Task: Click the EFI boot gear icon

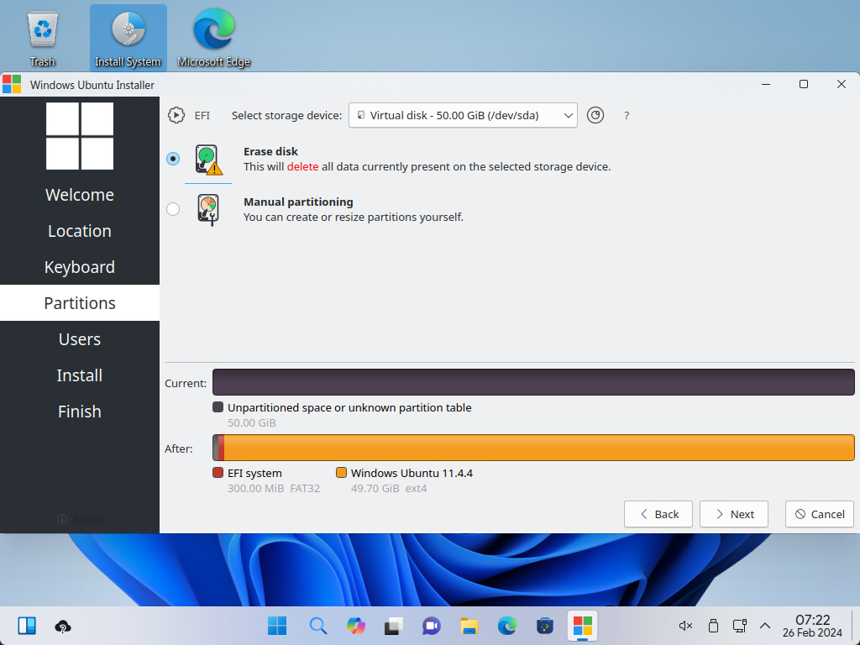Action: coord(176,115)
